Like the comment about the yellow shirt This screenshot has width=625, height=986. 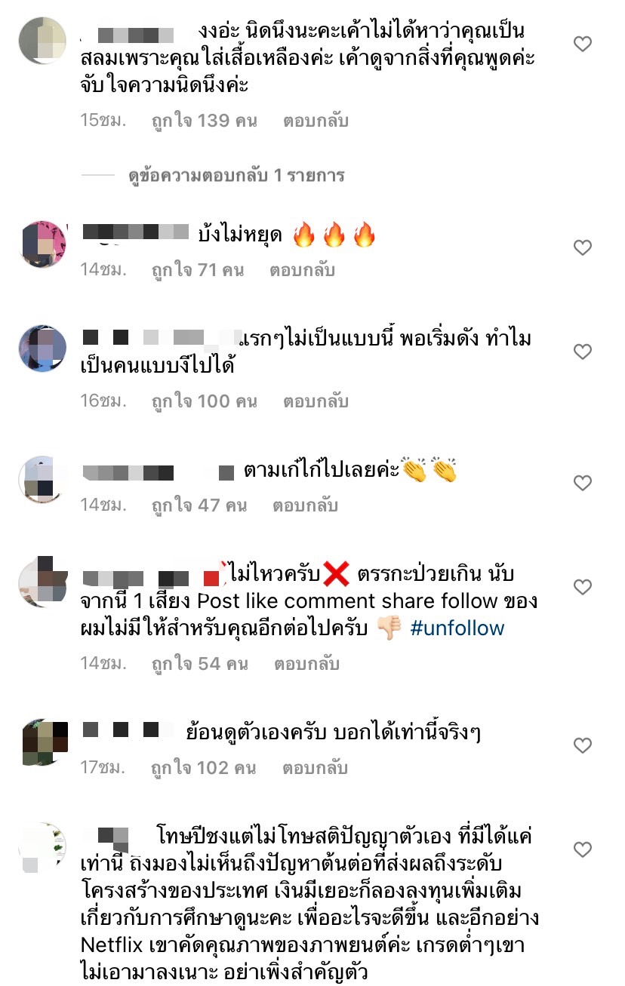582,45
